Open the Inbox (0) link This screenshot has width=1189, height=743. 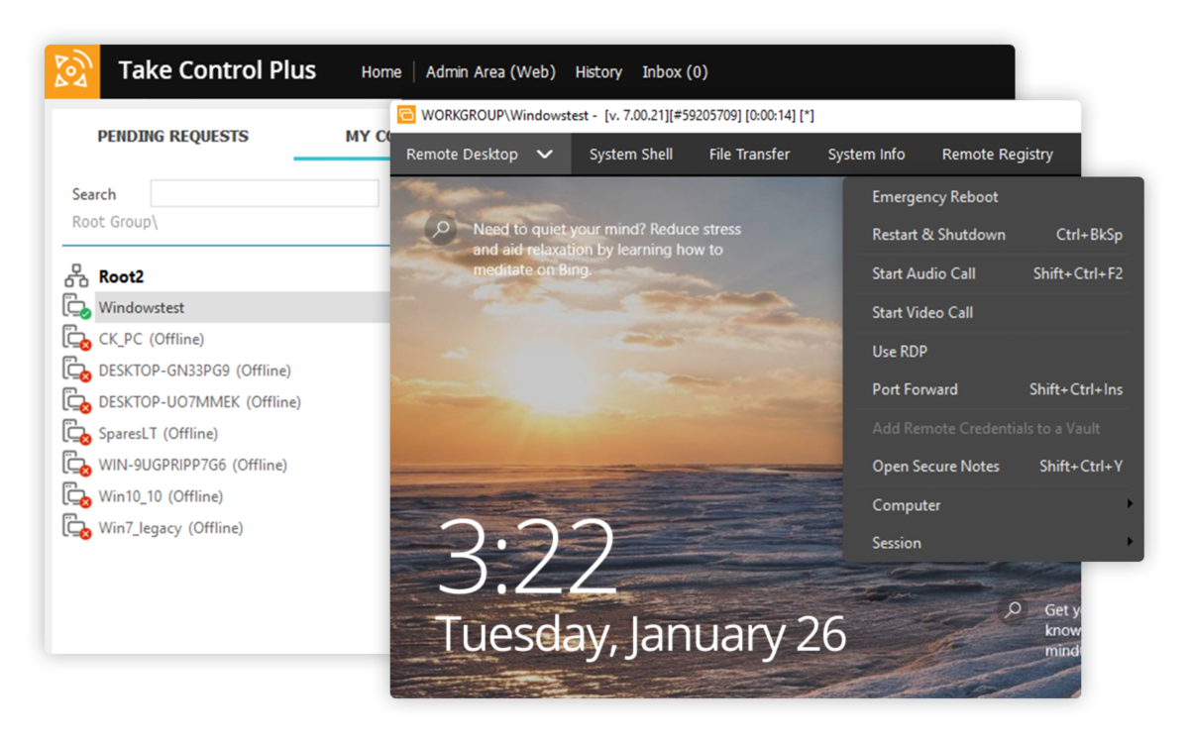coord(674,72)
